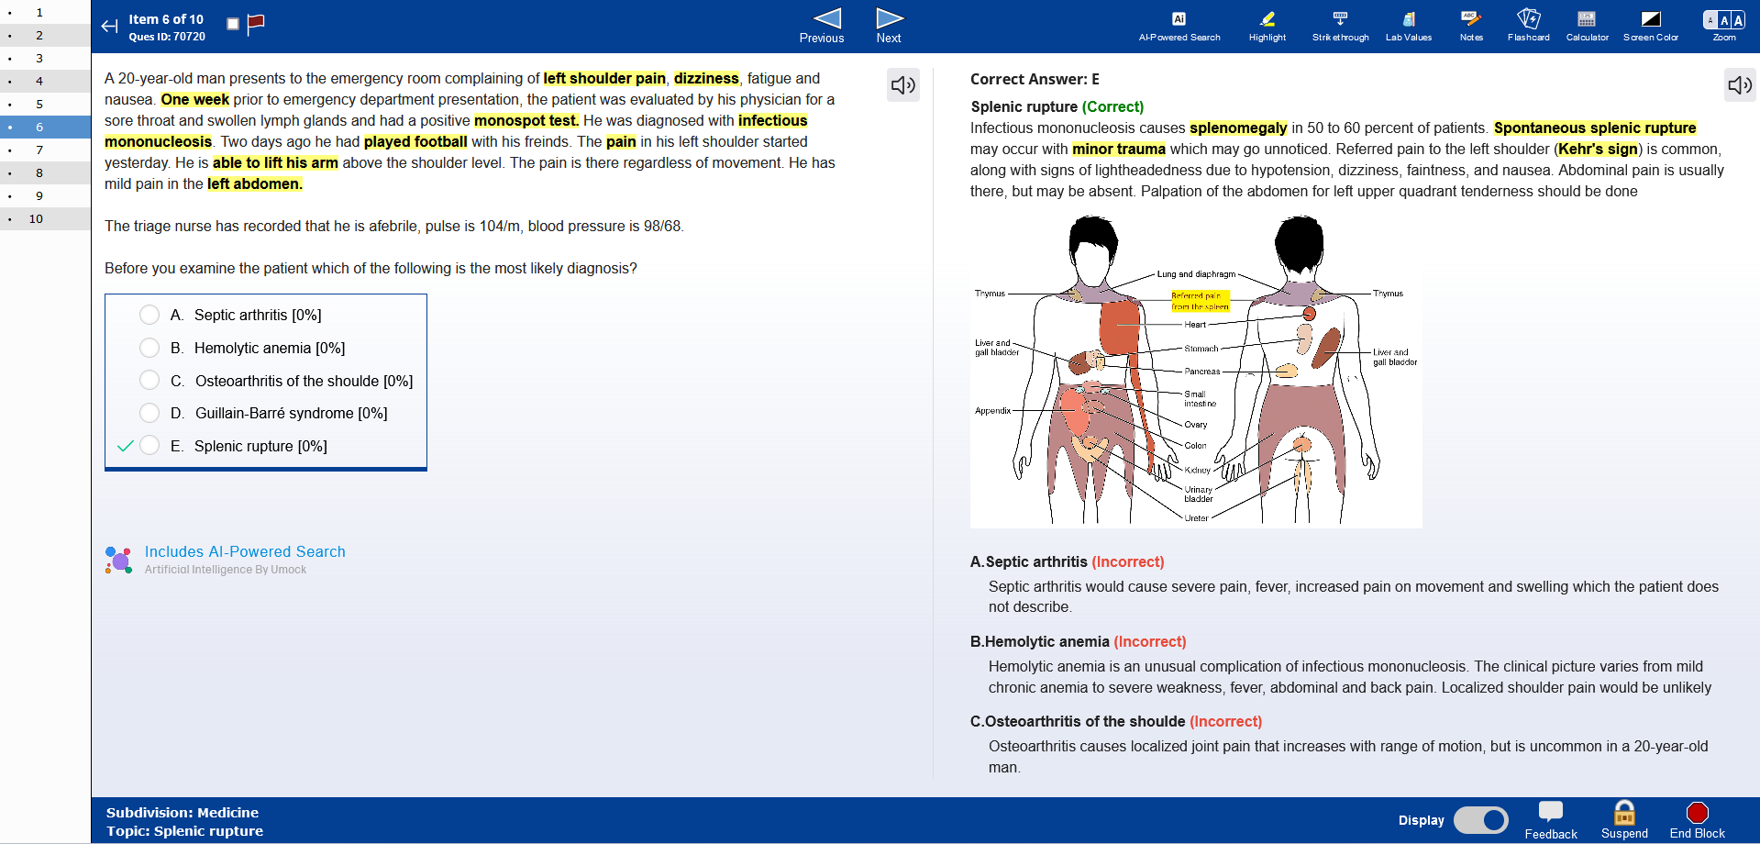Choose the smallest Zoom text size

click(x=1710, y=20)
